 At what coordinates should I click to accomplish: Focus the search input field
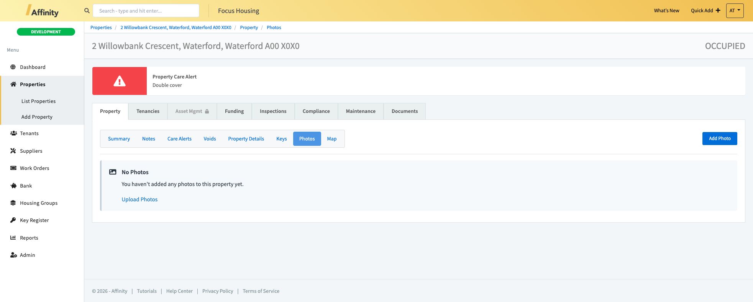146,11
